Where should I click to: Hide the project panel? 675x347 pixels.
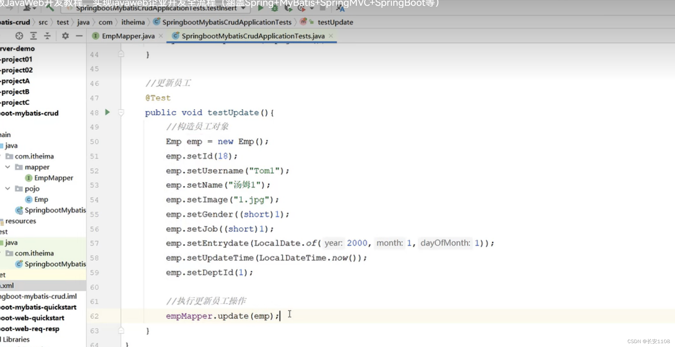(x=79, y=36)
